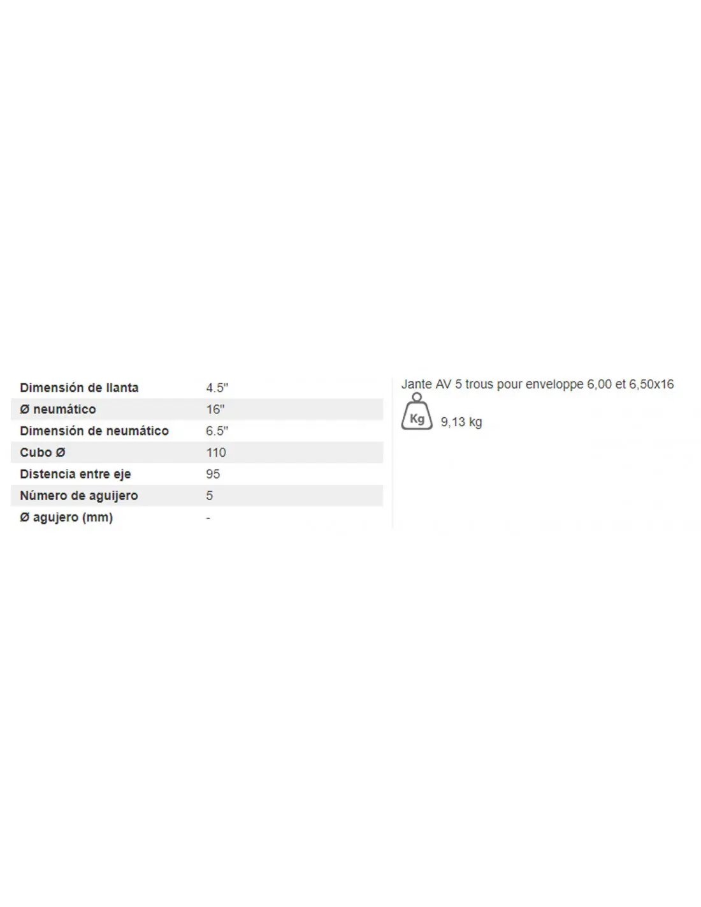Click the Dimensión de llanta label

coord(79,388)
